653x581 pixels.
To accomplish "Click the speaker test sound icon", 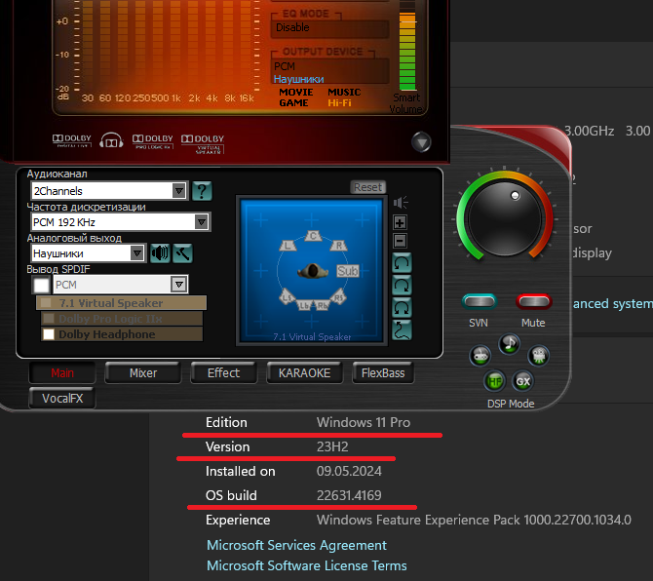I will pyautogui.click(x=160, y=252).
